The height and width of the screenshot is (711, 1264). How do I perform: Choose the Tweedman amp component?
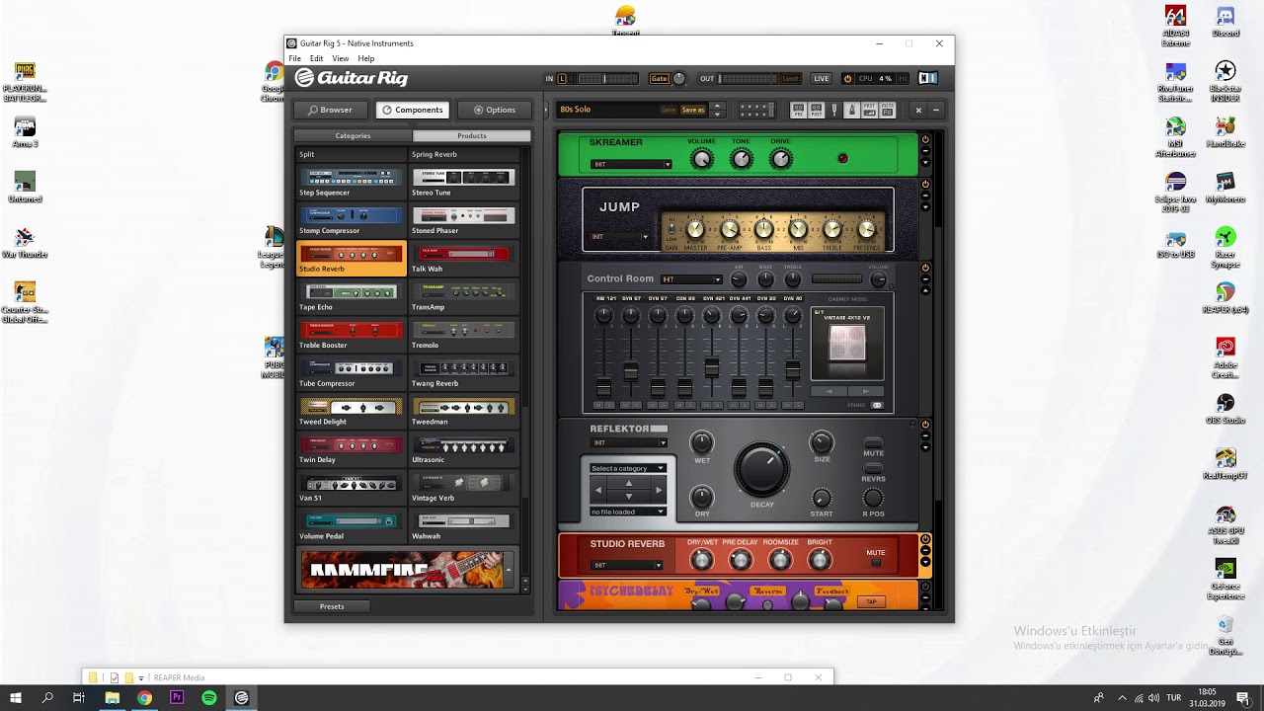pyautogui.click(x=463, y=412)
